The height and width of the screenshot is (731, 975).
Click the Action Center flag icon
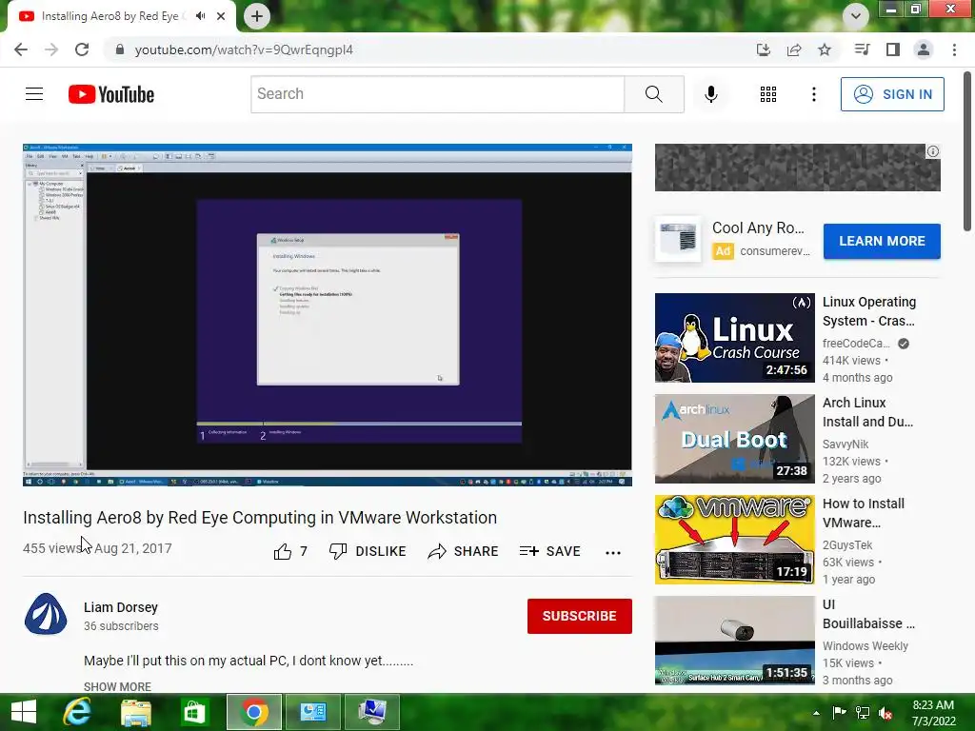point(839,713)
